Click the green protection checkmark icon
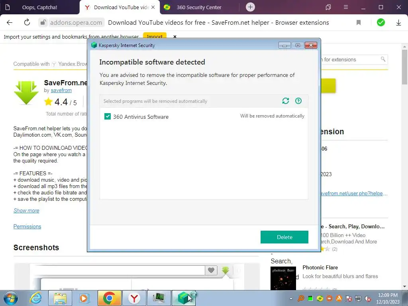The height and width of the screenshot is (306, 408). [381, 23]
